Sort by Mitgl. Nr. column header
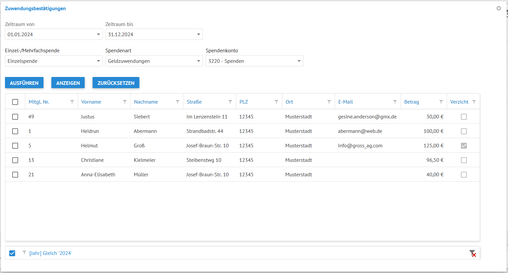The width and height of the screenshot is (508, 273). coord(39,102)
